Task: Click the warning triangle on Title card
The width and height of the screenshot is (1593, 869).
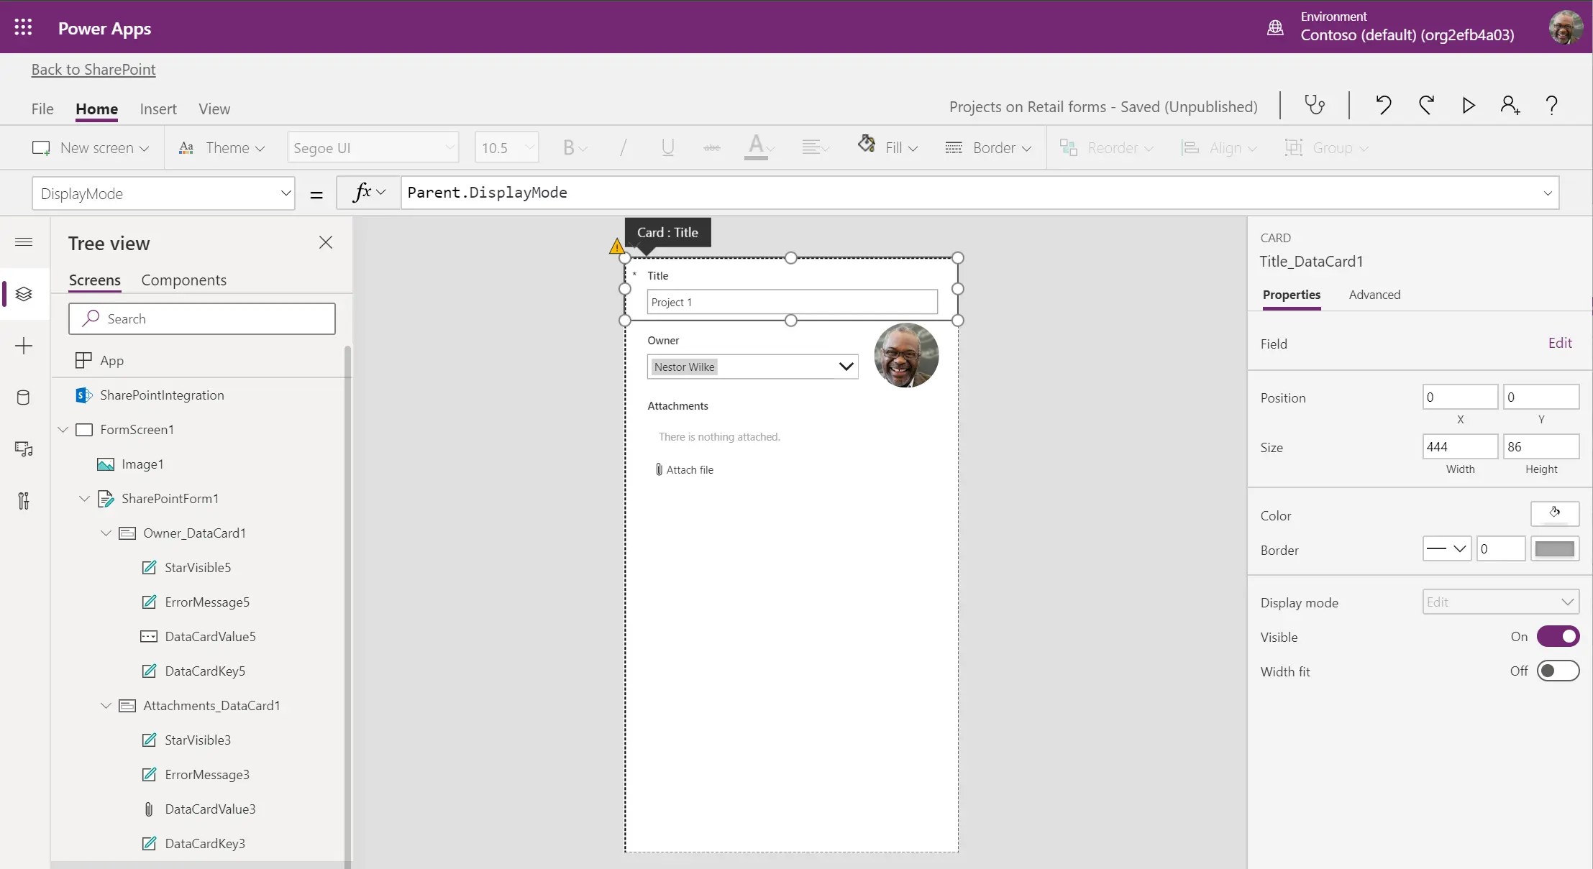Action: pyautogui.click(x=616, y=247)
